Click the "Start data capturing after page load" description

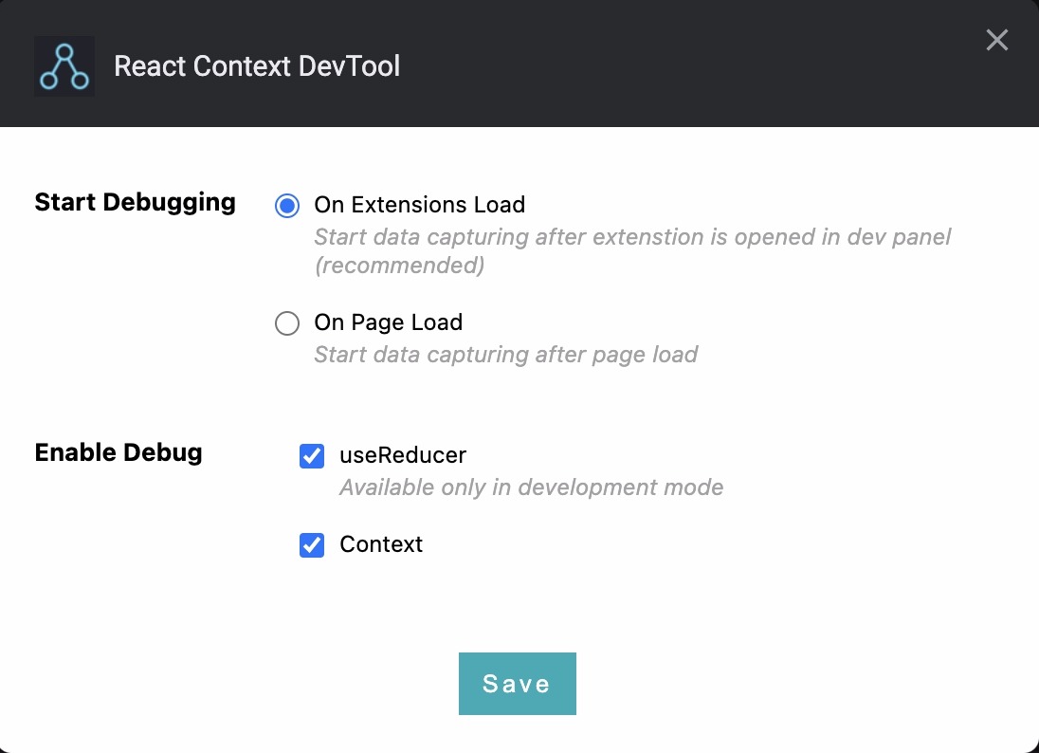505,355
